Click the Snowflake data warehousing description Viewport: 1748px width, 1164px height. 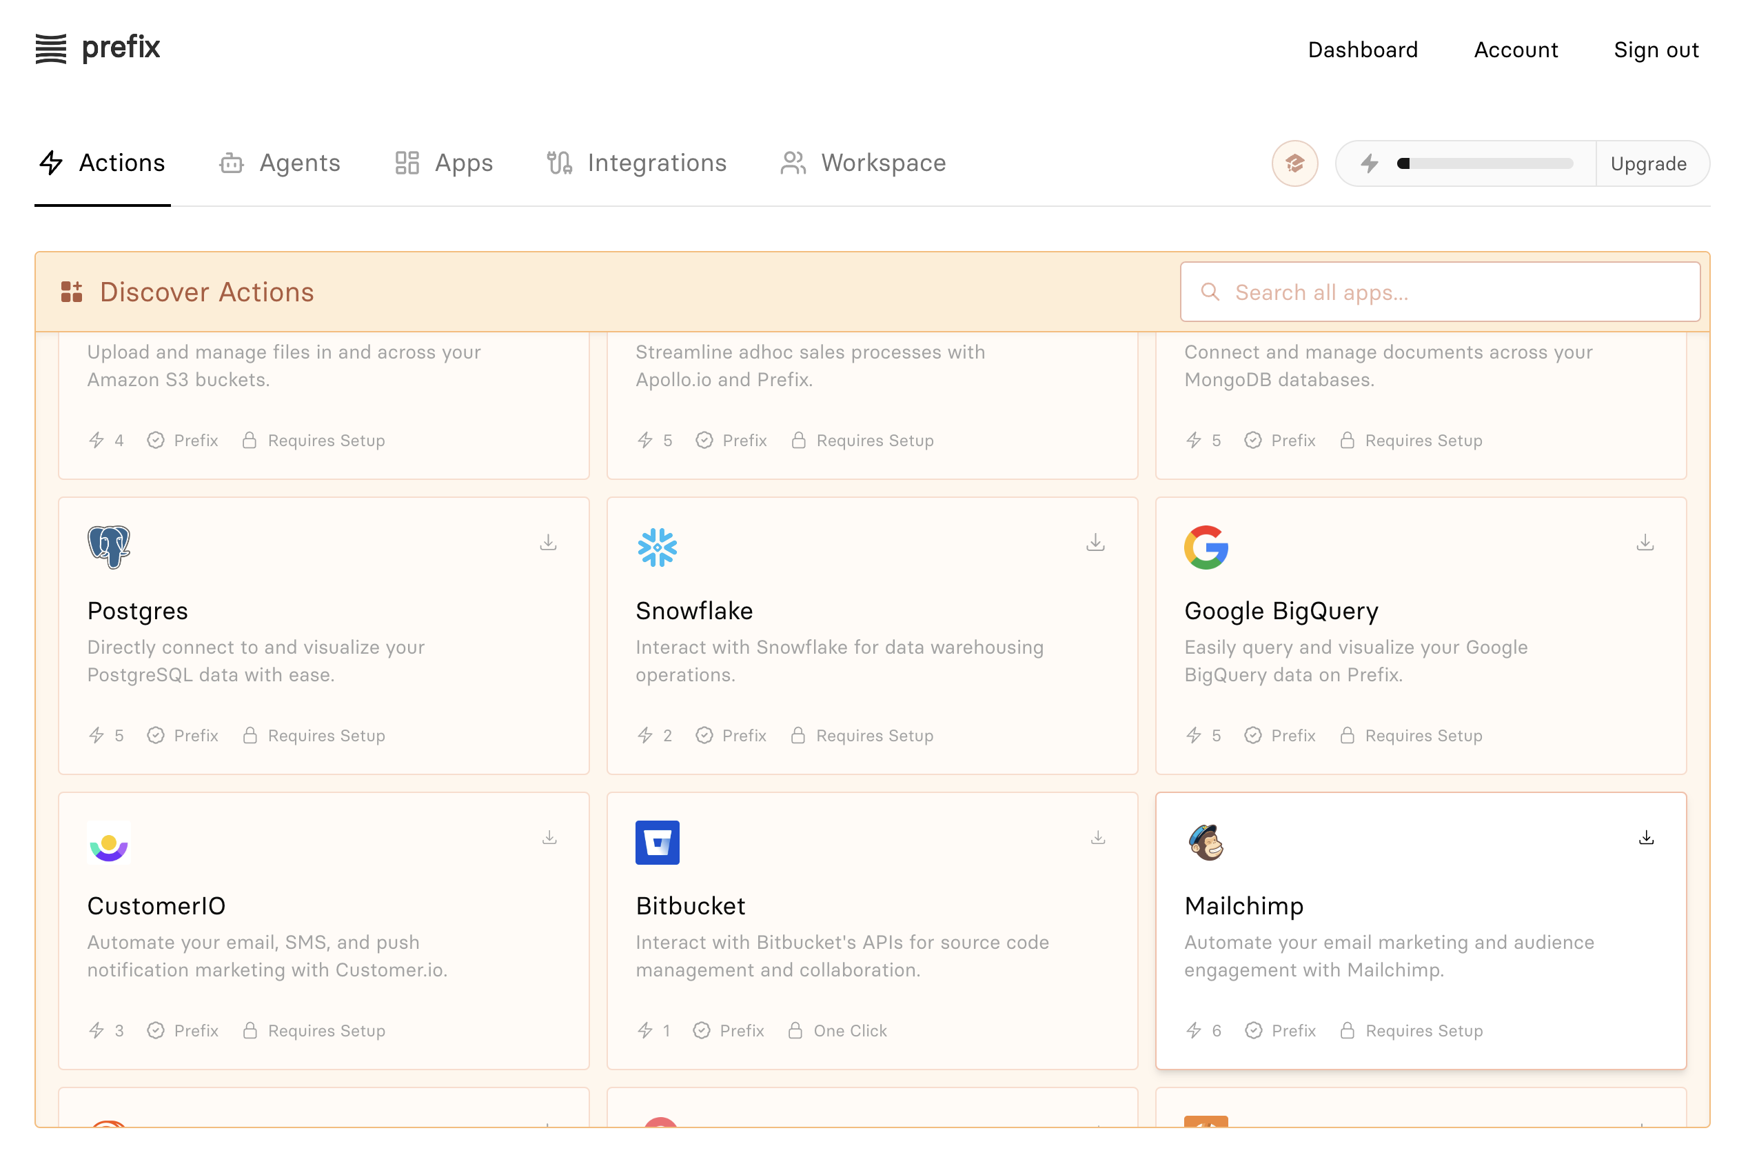click(x=839, y=661)
